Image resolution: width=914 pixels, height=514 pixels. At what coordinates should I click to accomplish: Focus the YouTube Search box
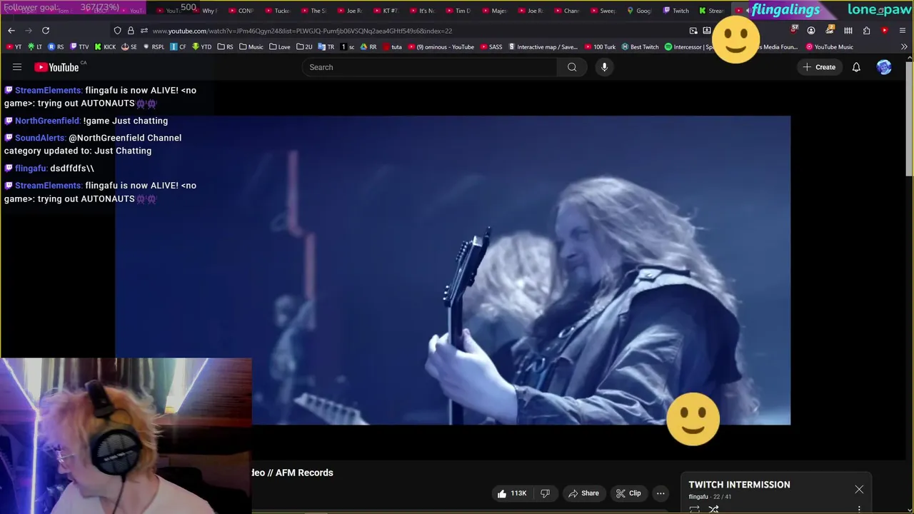click(x=430, y=67)
